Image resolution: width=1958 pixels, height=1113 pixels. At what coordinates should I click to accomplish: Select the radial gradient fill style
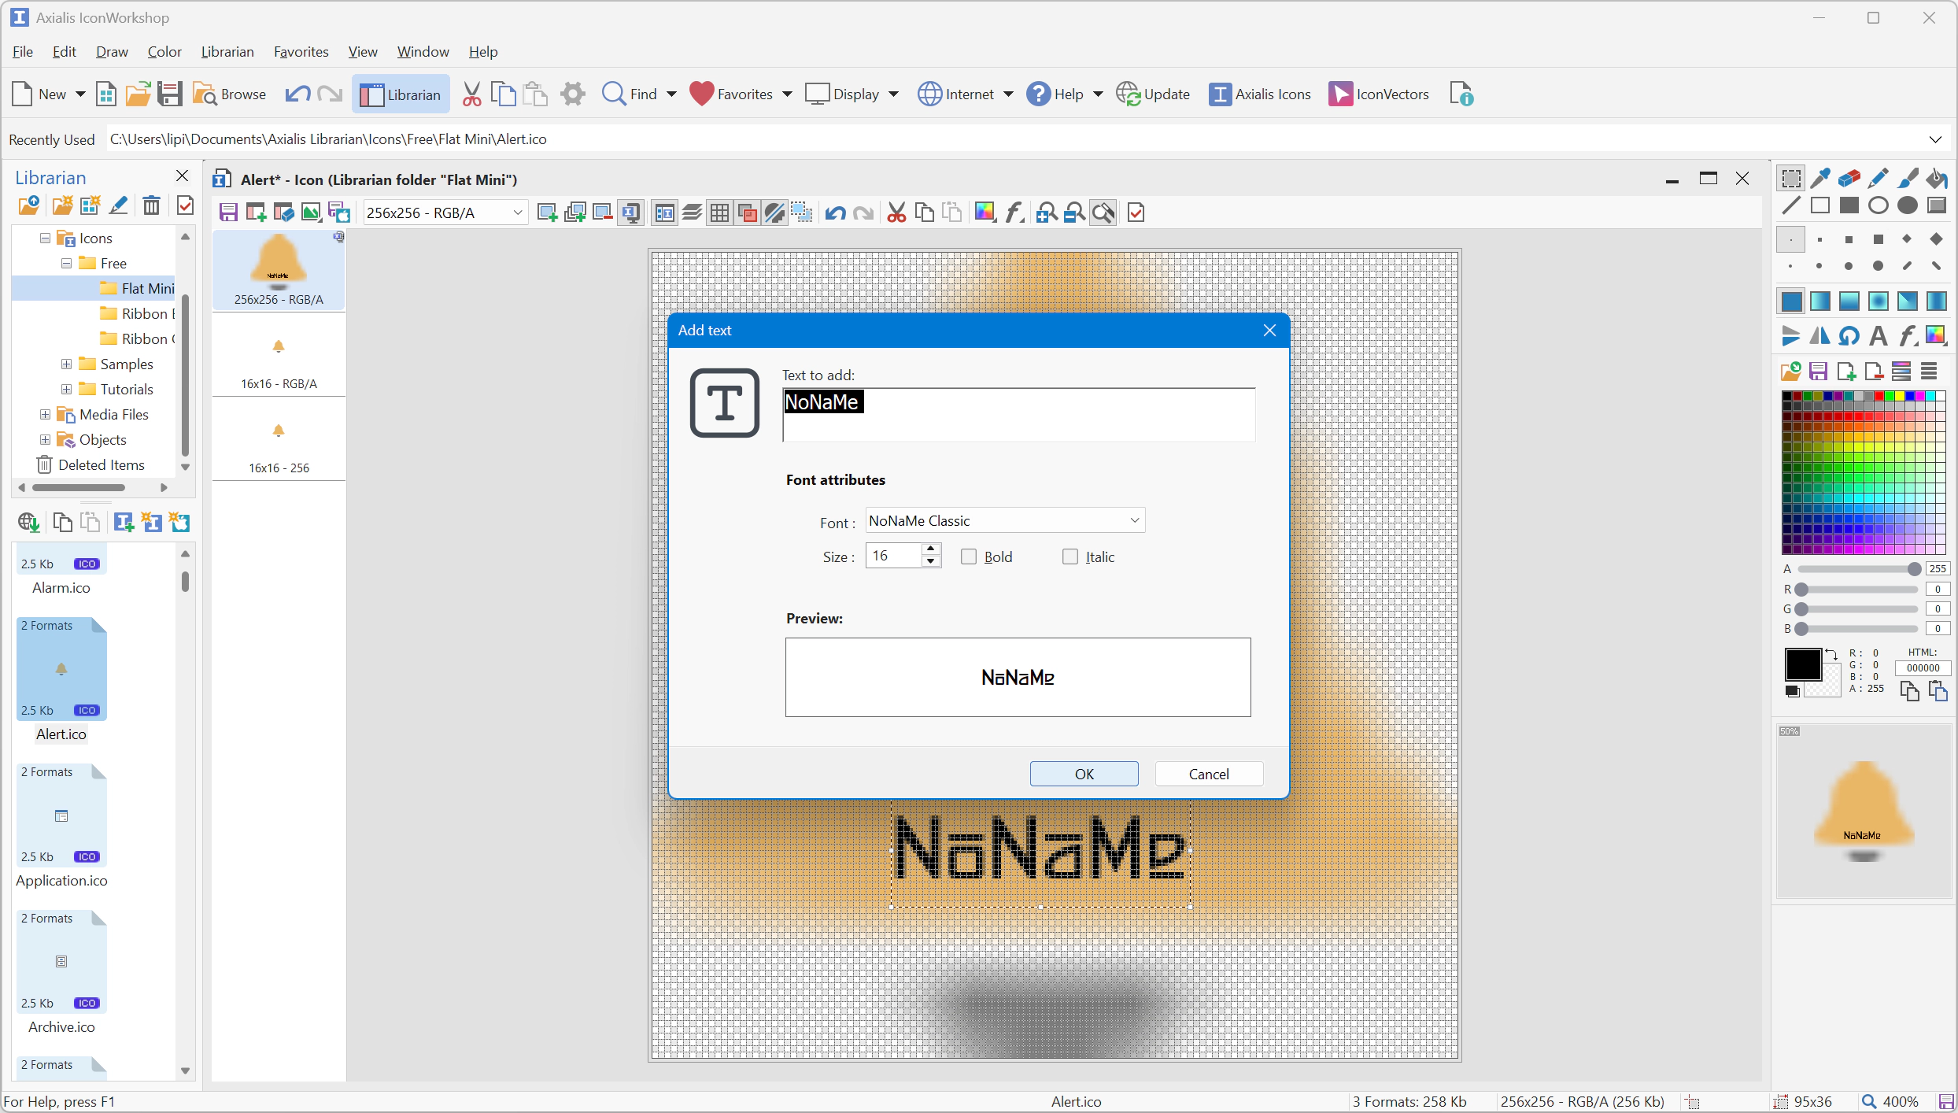1878,301
